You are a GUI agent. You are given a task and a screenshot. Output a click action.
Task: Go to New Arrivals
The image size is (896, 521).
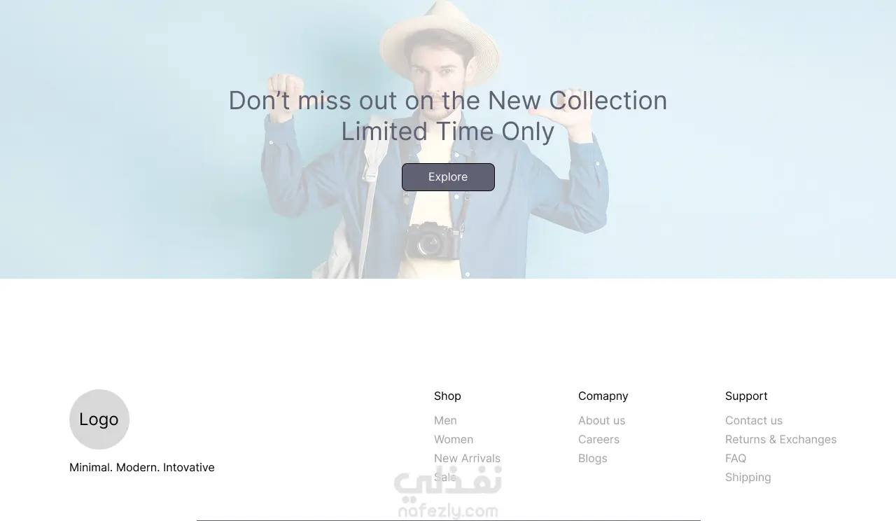pyautogui.click(x=467, y=458)
